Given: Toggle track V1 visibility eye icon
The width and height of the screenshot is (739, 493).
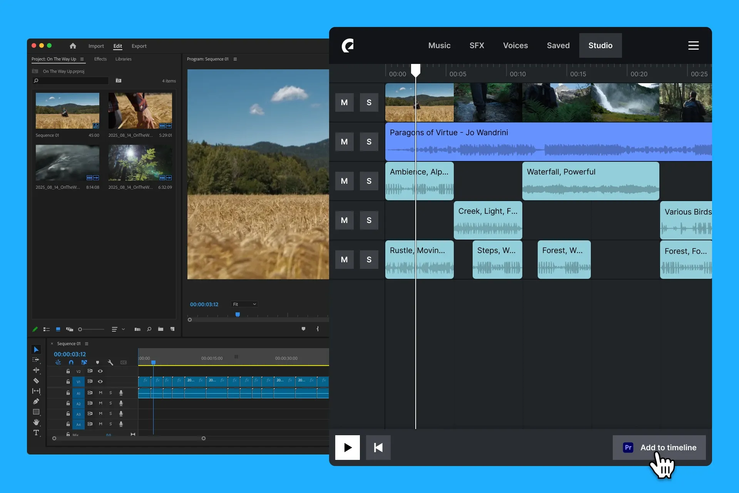Looking at the screenshot, I should click(100, 382).
